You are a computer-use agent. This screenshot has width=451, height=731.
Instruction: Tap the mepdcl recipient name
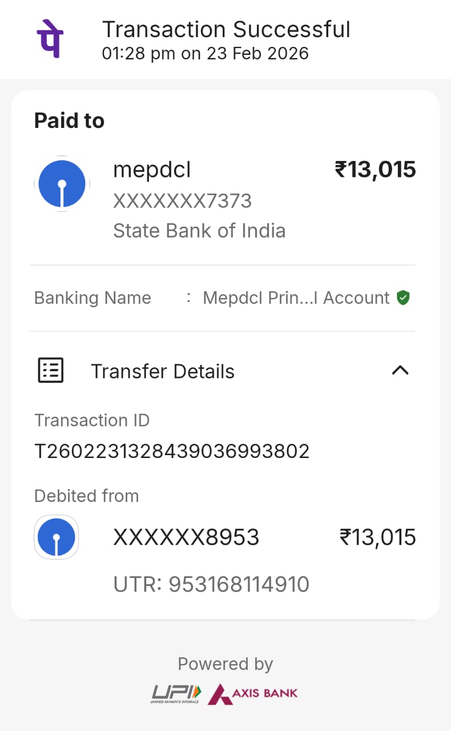pos(152,170)
